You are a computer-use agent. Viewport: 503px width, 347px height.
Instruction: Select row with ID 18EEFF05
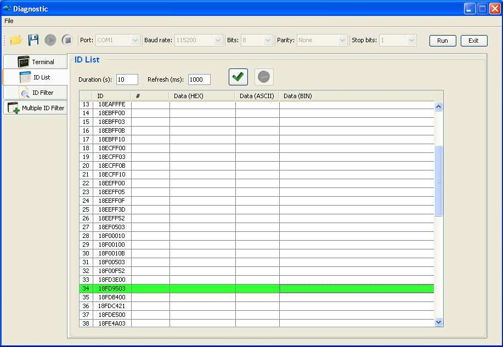point(257,192)
